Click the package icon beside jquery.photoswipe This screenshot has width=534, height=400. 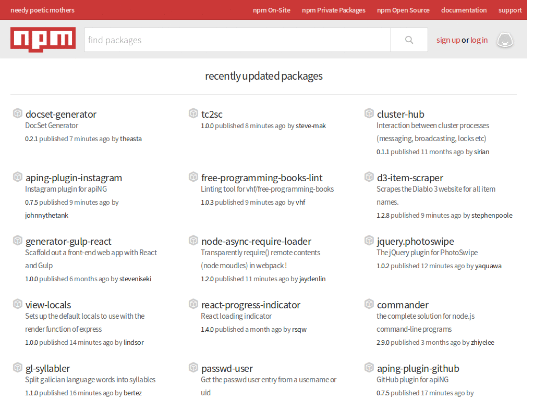369,241
